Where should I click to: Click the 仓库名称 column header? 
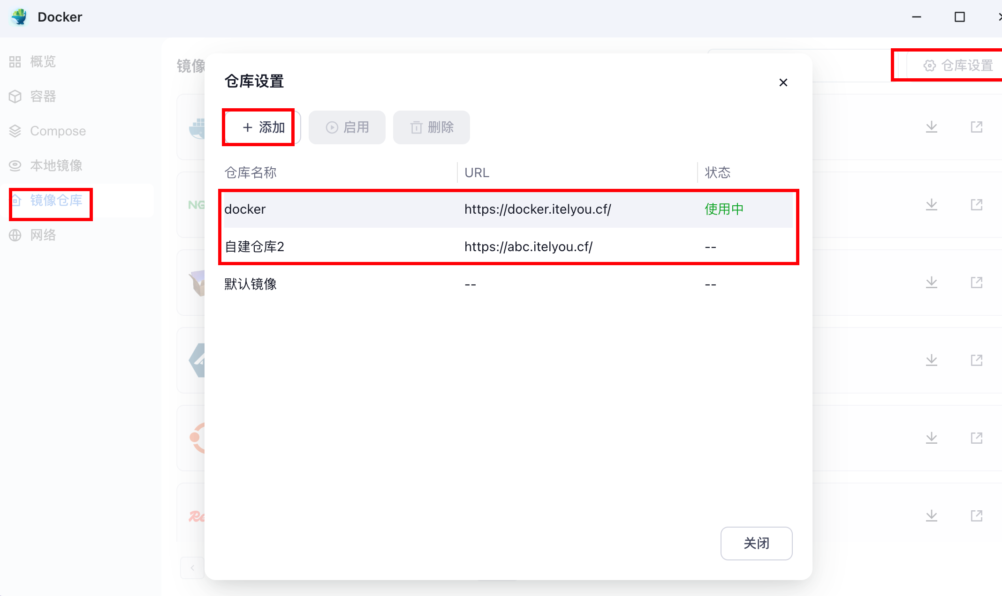pos(250,172)
